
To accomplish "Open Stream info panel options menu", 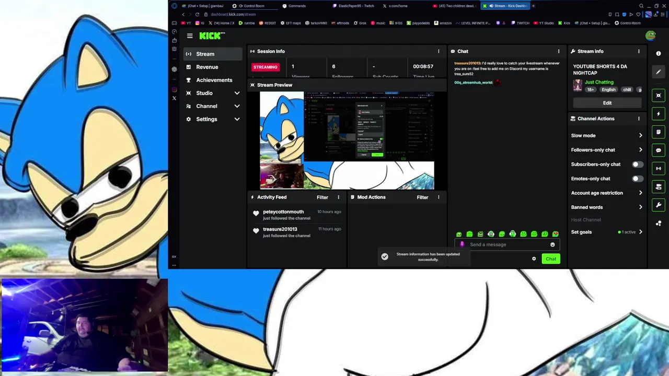I will tap(639, 51).
